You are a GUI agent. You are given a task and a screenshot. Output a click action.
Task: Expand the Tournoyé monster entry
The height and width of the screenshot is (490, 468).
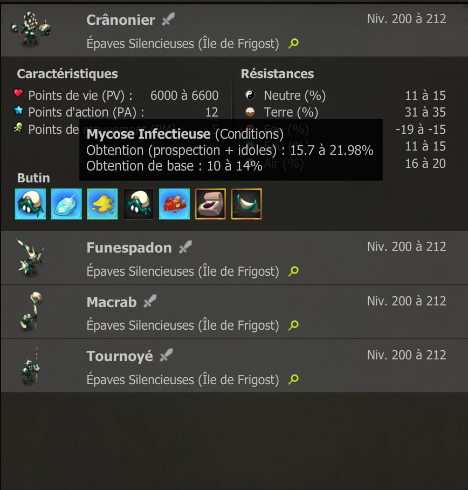click(x=234, y=366)
